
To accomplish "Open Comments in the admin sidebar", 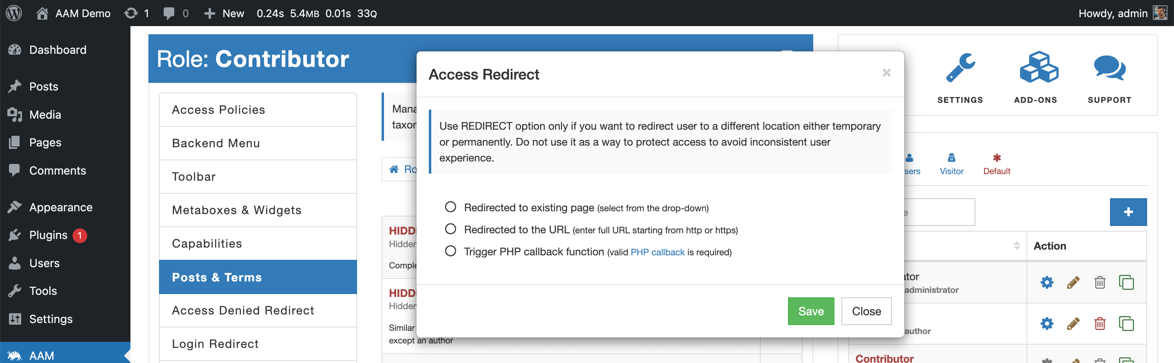I will click(x=65, y=170).
